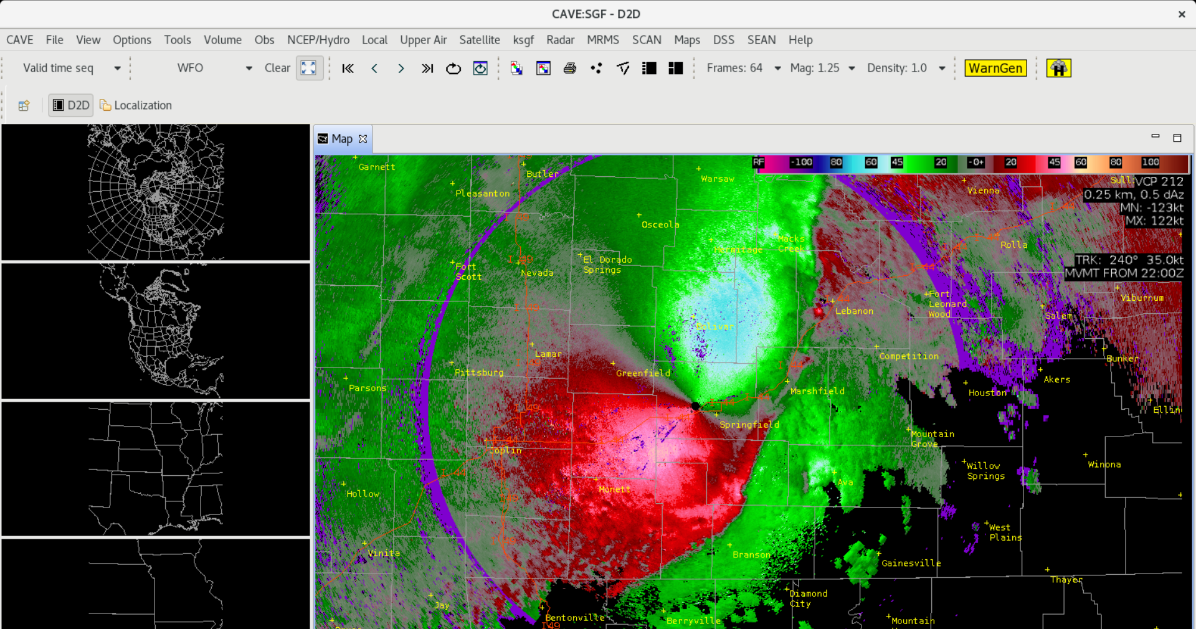Open the SEAN menu
1196x629 pixels.
pyautogui.click(x=761, y=40)
